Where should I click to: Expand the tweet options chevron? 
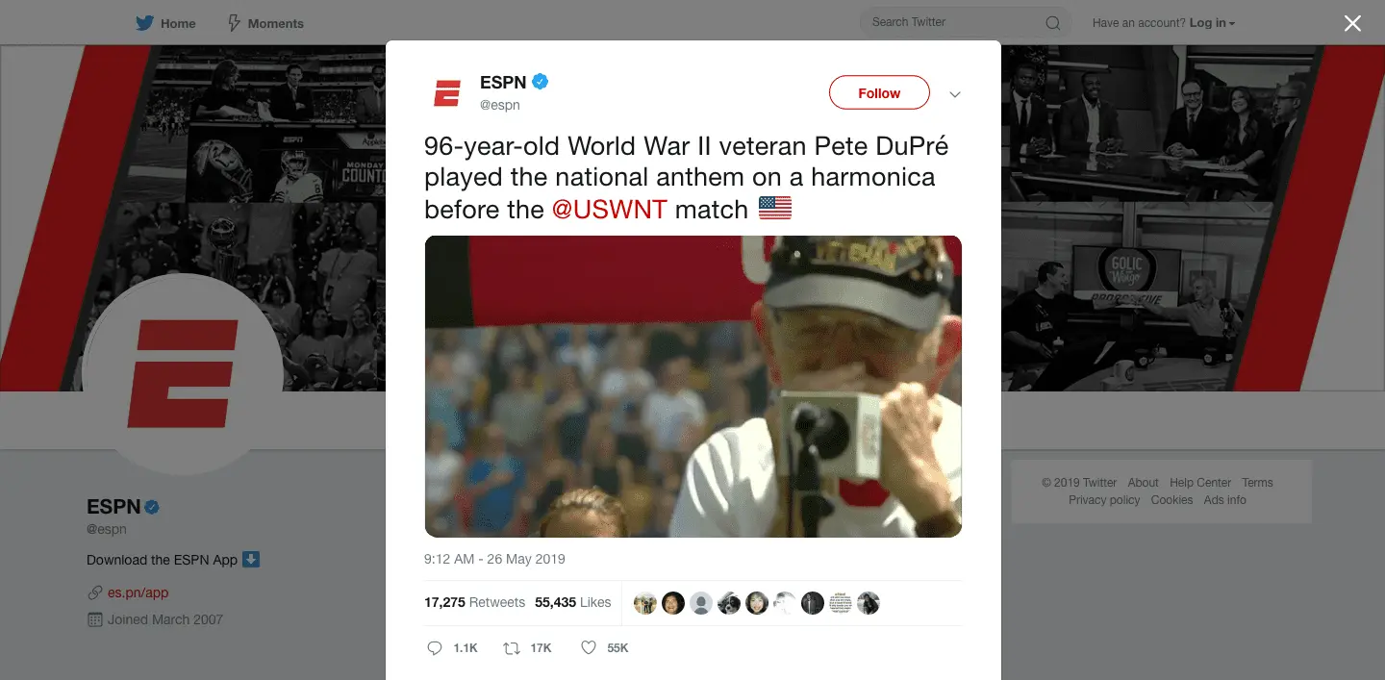[955, 94]
